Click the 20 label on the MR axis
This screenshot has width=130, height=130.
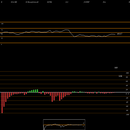127,90
